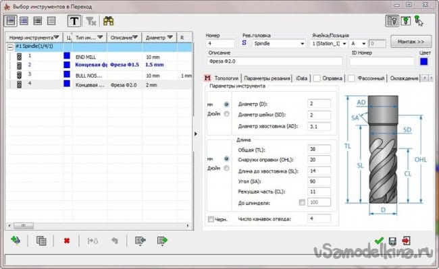
Task: Select мм radio for length units
Action: pos(226,158)
